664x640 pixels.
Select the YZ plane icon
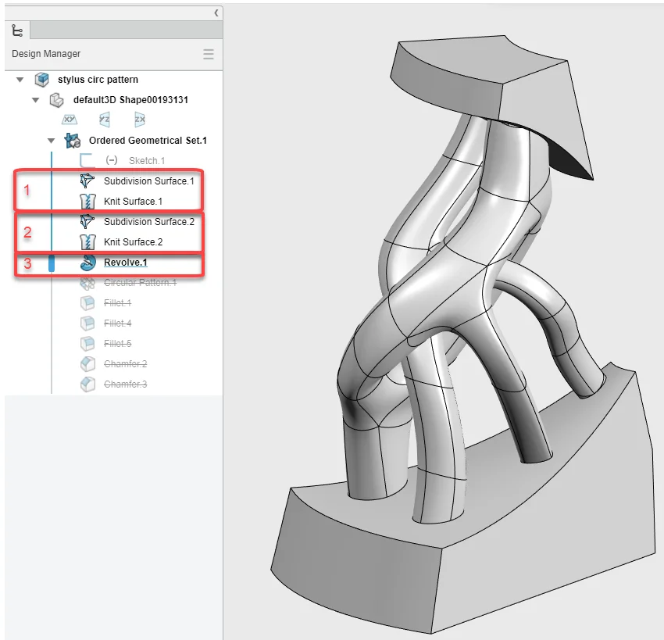click(x=105, y=120)
